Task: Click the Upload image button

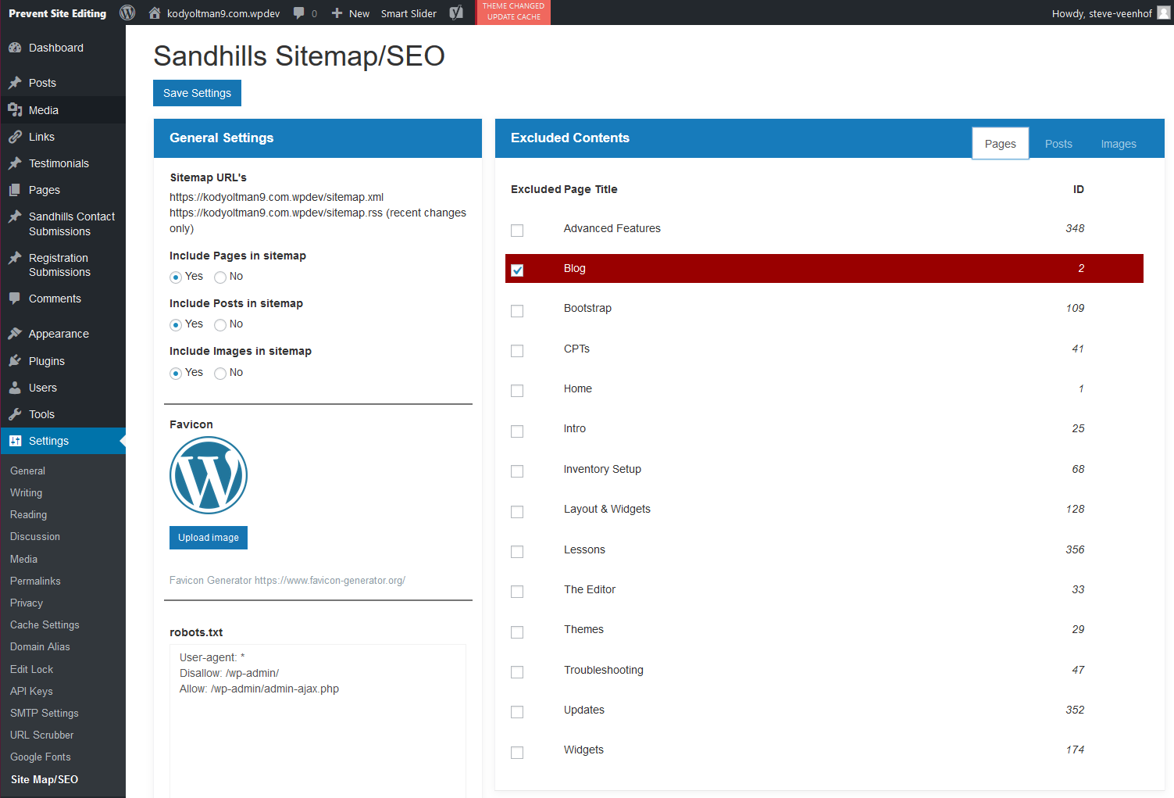Action: pyautogui.click(x=209, y=538)
